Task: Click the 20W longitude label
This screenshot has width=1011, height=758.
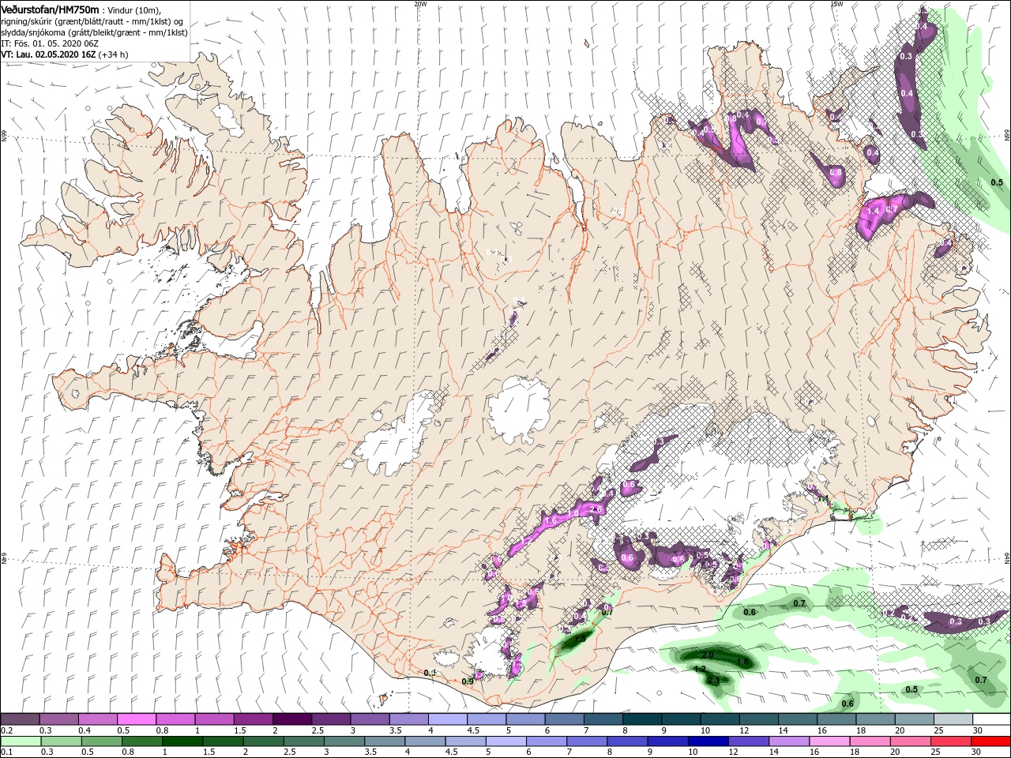Action: click(420, 4)
